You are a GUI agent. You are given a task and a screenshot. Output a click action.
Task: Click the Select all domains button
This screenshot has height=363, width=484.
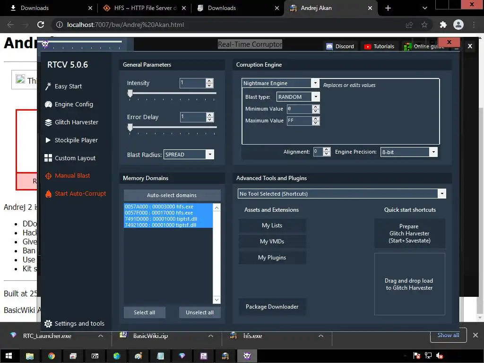pos(145,312)
